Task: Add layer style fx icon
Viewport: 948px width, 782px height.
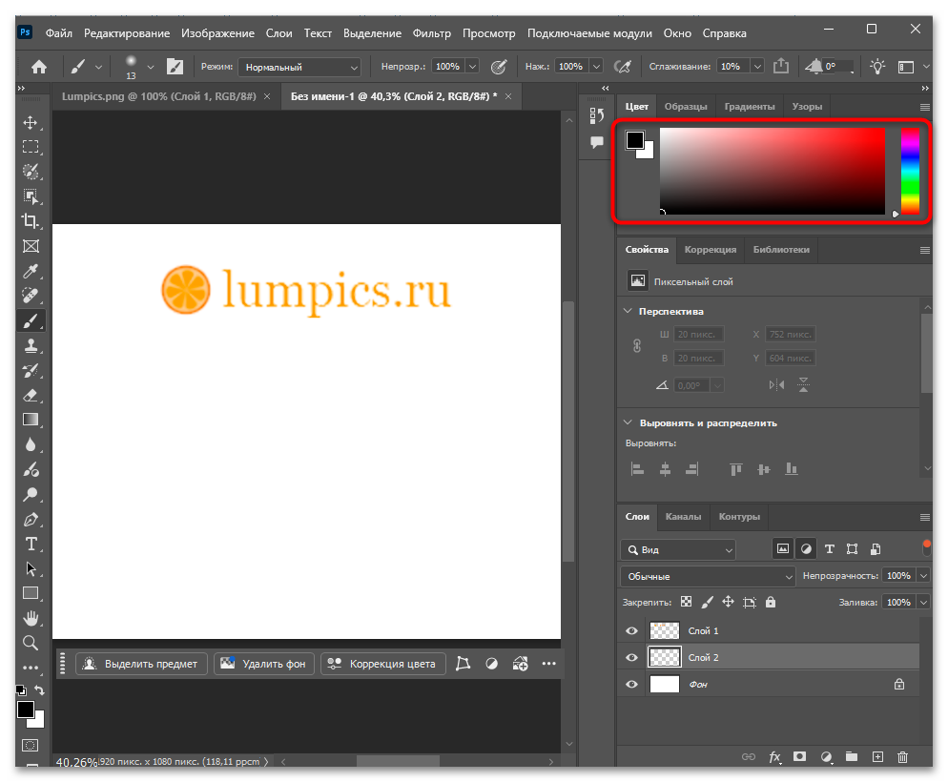Action: 774,756
